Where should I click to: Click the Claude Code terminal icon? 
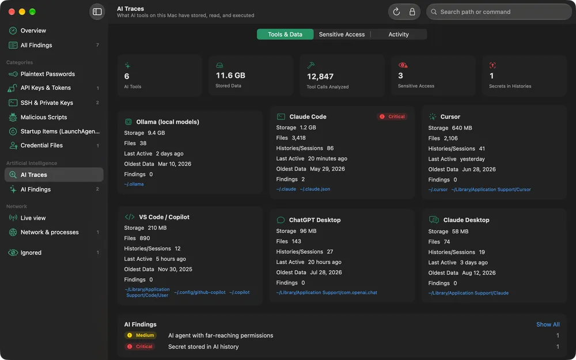tap(281, 116)
